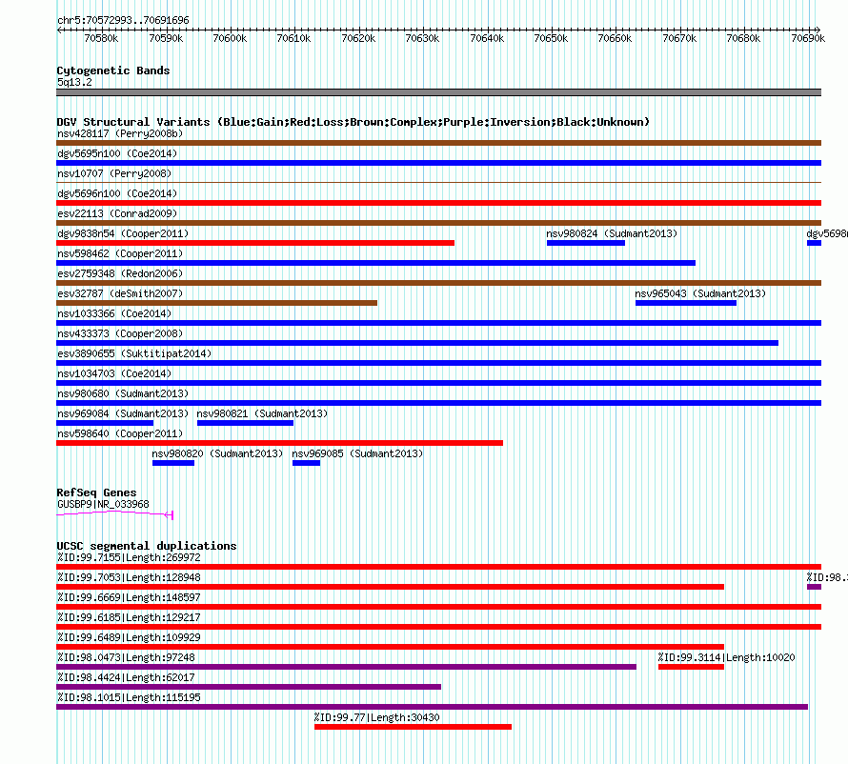Click the DGV Structural Variants track title
848x764 pixels.
point(353,122)
